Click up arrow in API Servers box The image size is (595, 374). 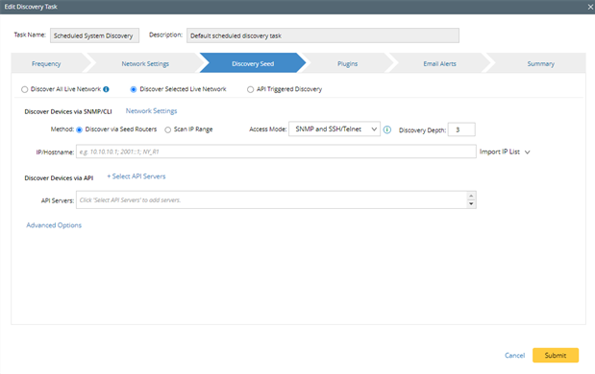point(471,196)
